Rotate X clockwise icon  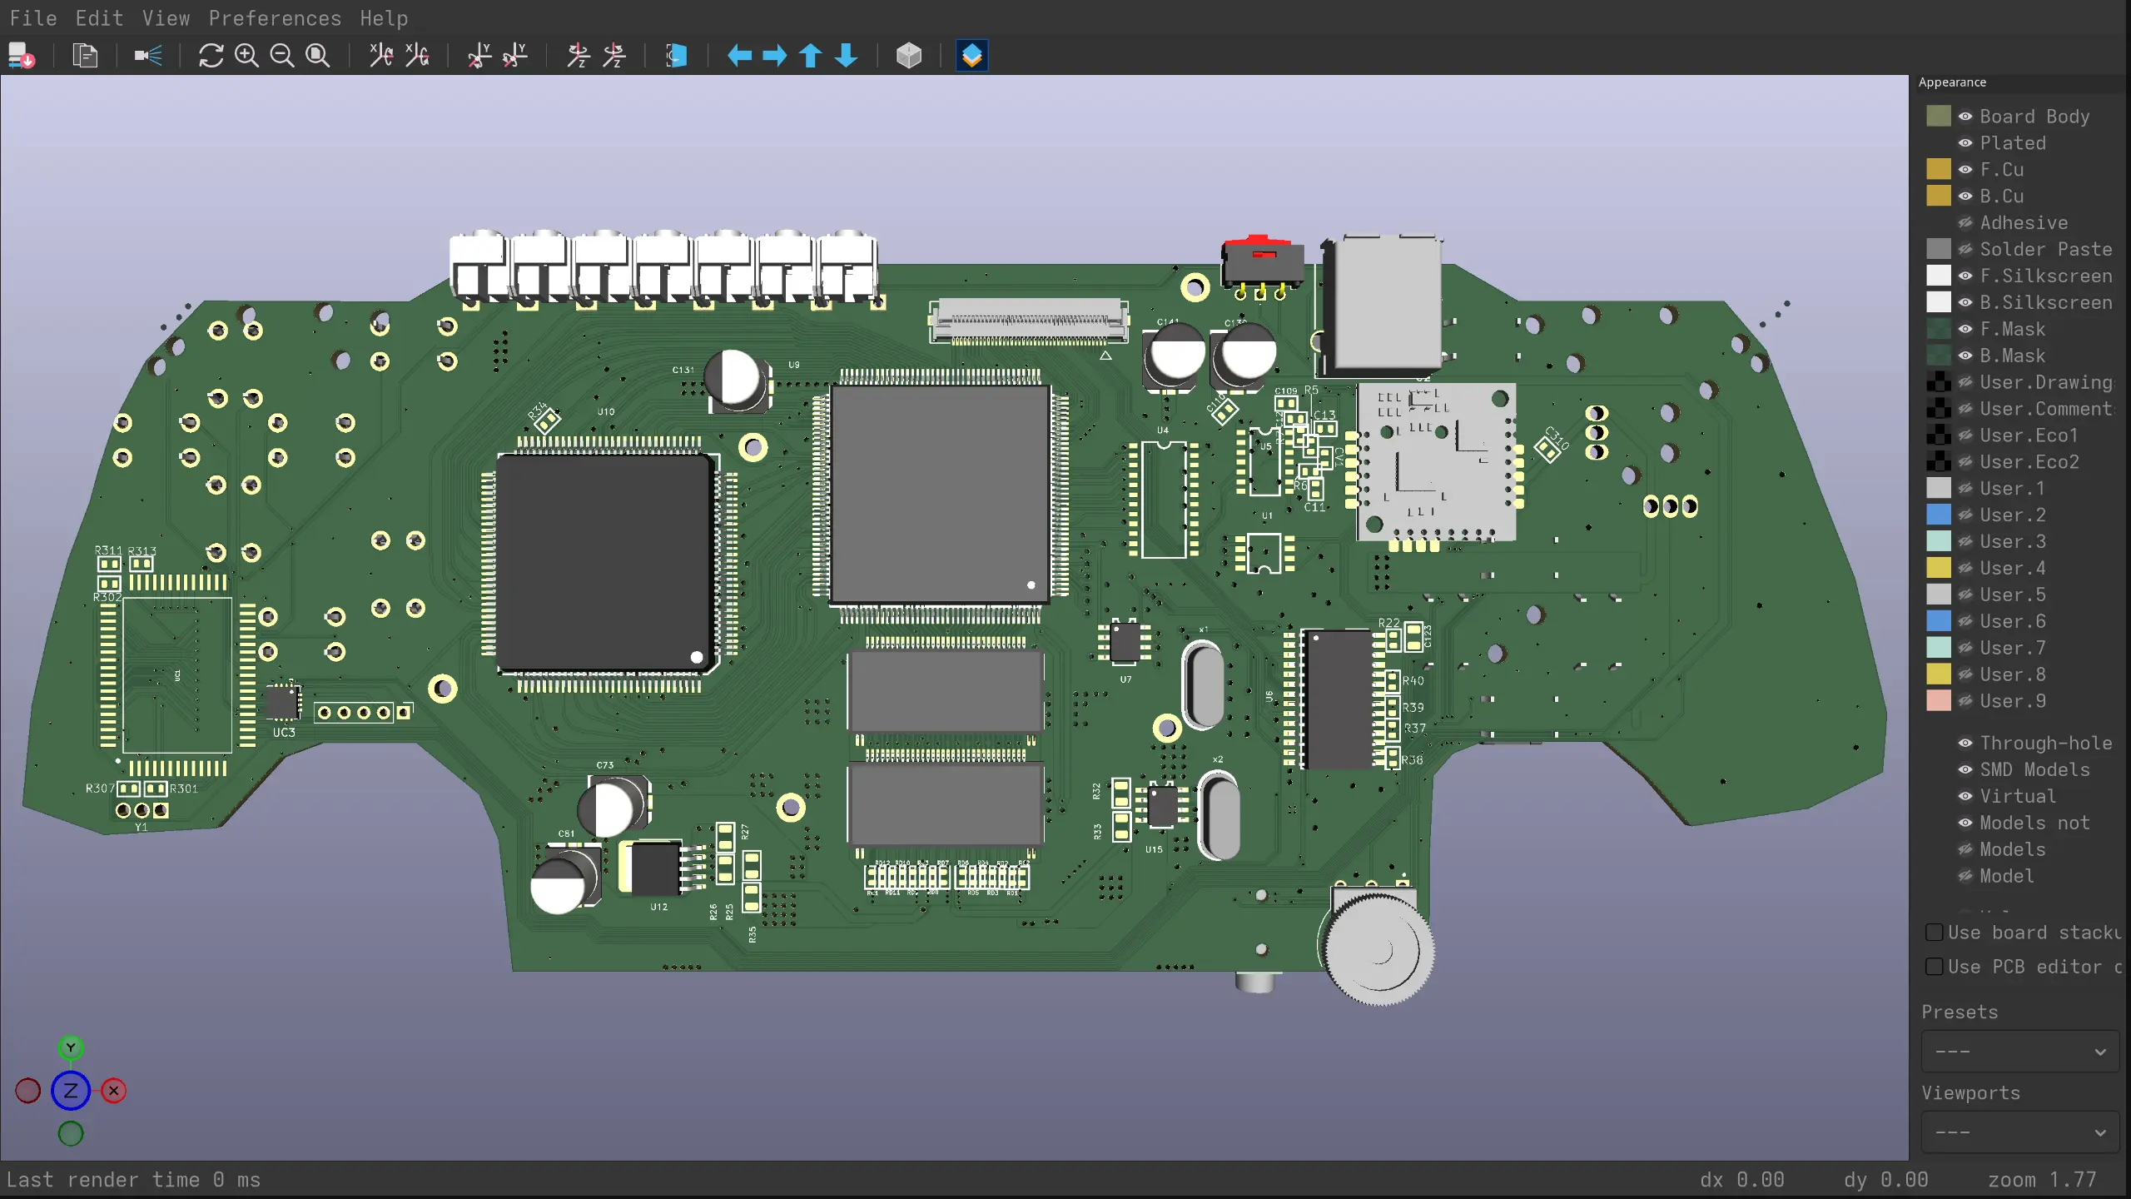[x=381, y=56]
